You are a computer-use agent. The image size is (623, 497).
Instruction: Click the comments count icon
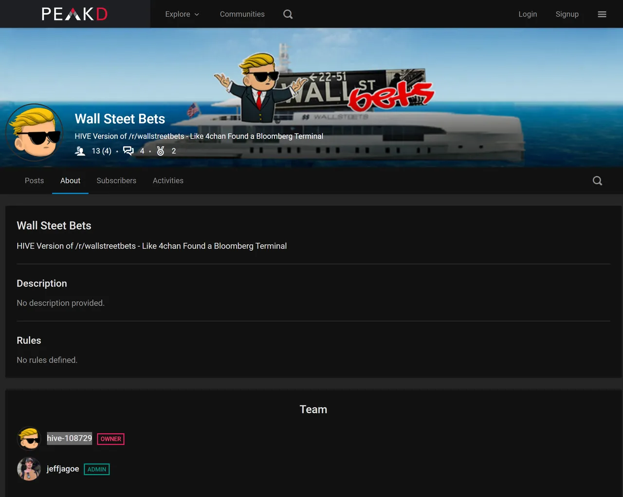128,150
